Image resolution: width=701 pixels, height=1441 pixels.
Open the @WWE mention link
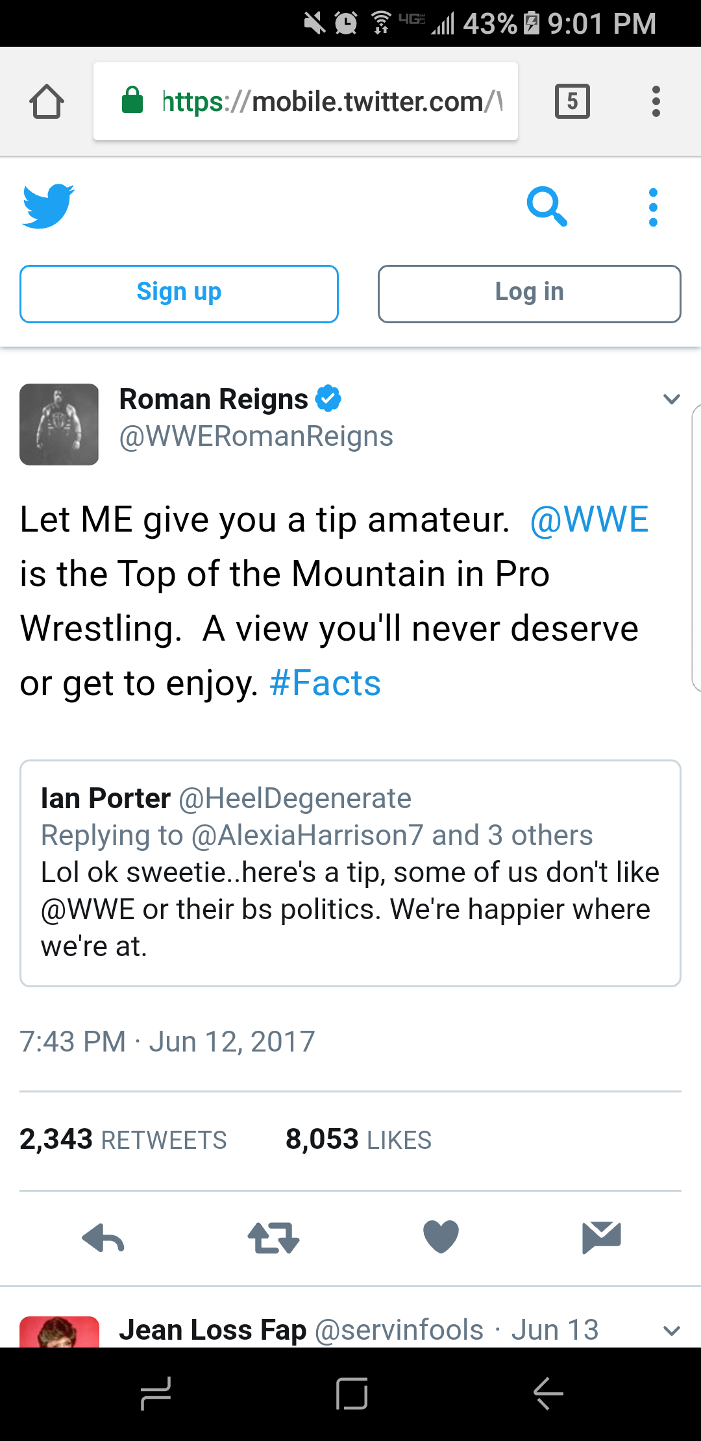click(x=589, y=520)
